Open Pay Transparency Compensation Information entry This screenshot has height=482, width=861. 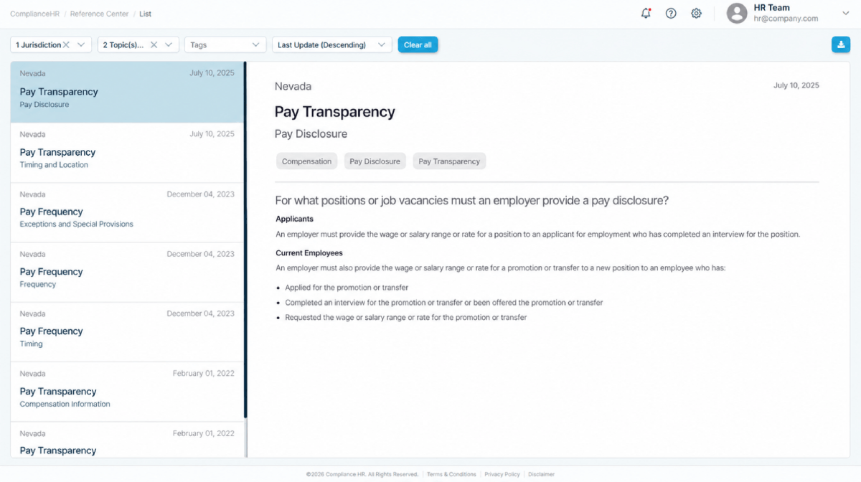click(x=127, y=392)
